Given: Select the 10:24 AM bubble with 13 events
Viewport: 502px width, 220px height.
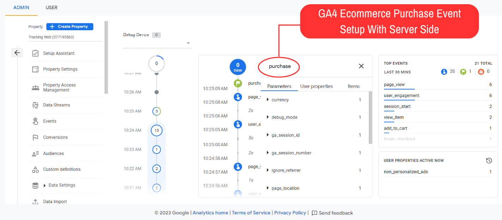Looking at the screenshot, I should tap(156, 130).
